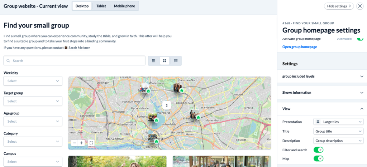Image resolution: width=367 pixels, height=167 pixels.
Task: Switch to list view icon
Action: (x=176, y=61)
